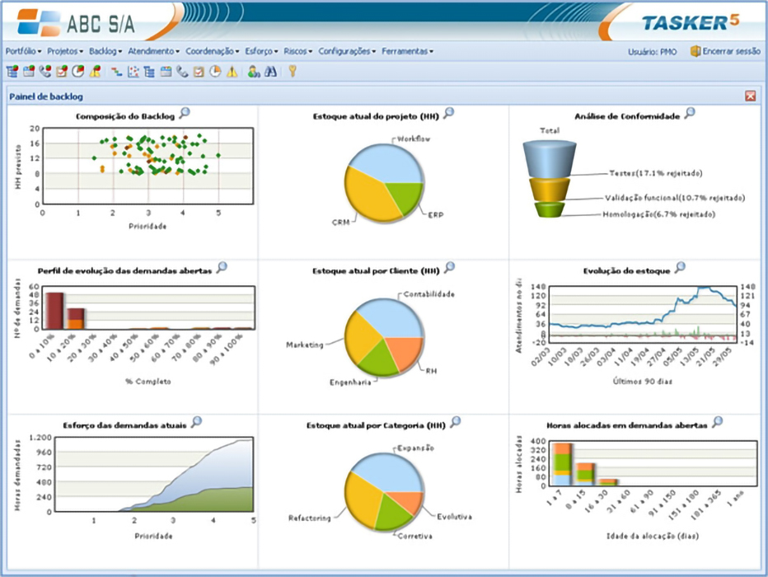Zoom into the Composição do Backlog chart

[185, 114]
